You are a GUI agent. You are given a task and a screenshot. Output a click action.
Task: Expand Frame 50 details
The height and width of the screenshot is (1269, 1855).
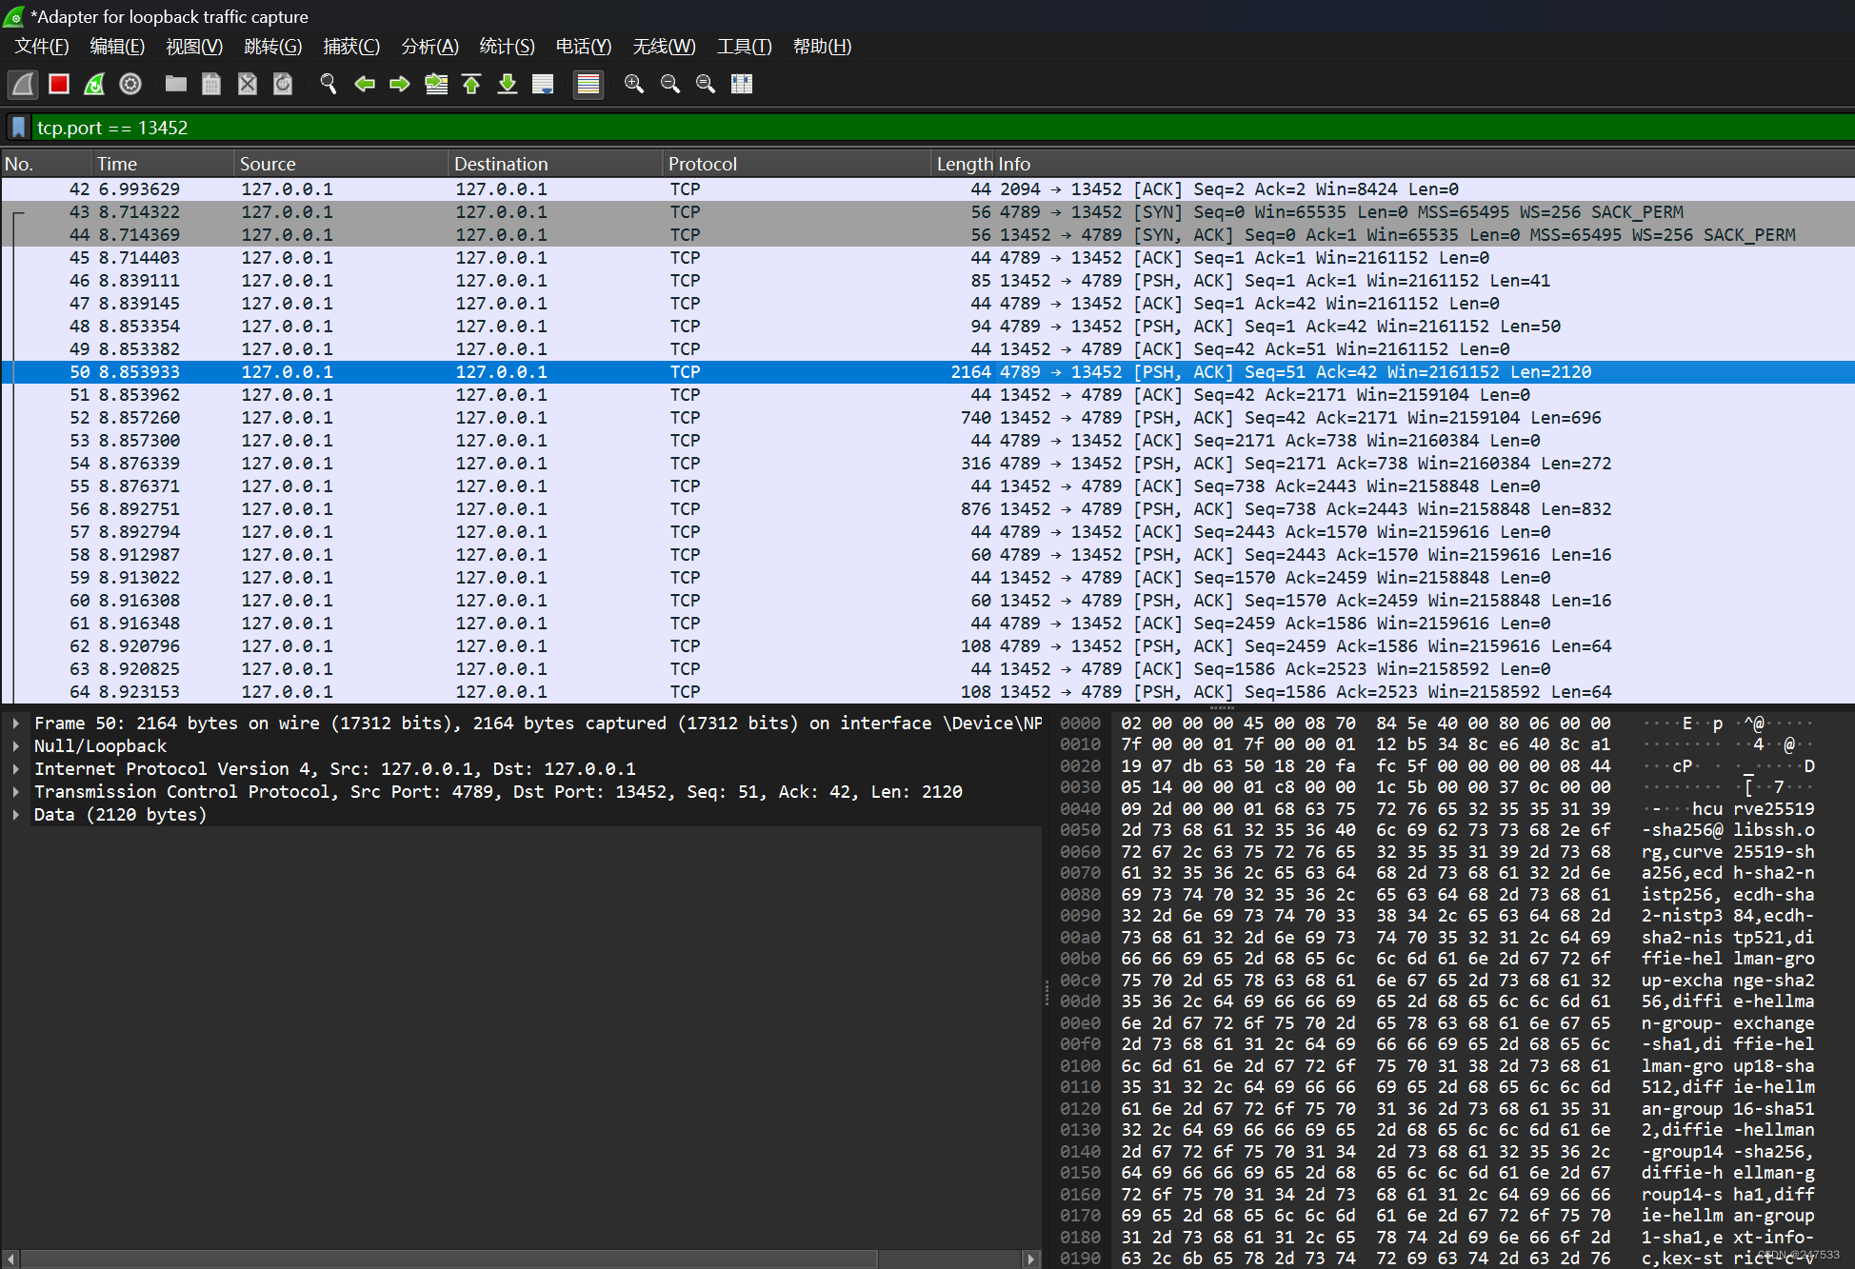[16, 724]
